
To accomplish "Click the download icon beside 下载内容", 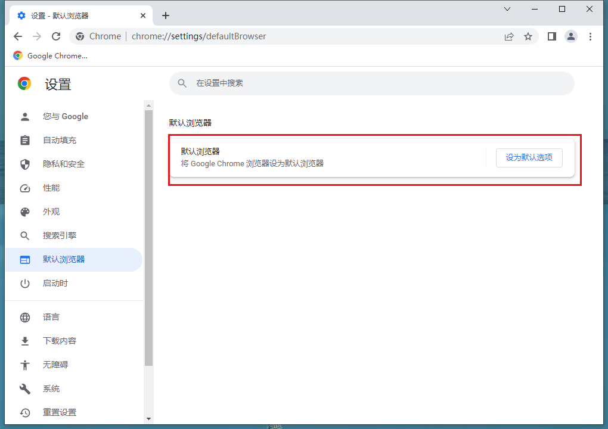I will (x=25, y=341).
